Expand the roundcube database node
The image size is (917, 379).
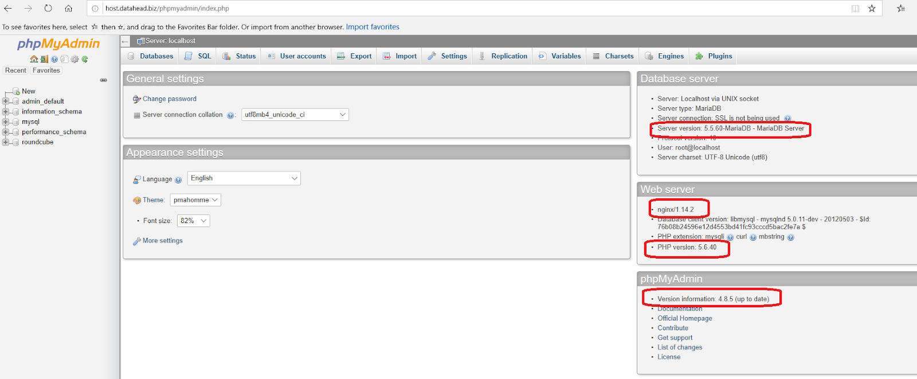[6, 142]
